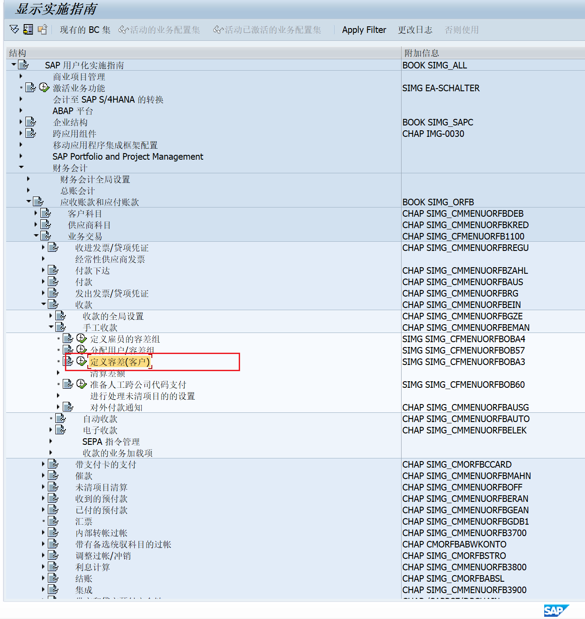
Task: Open documentation icon for 发出发票/贷项凭证
Action: [x=53, y=293]
